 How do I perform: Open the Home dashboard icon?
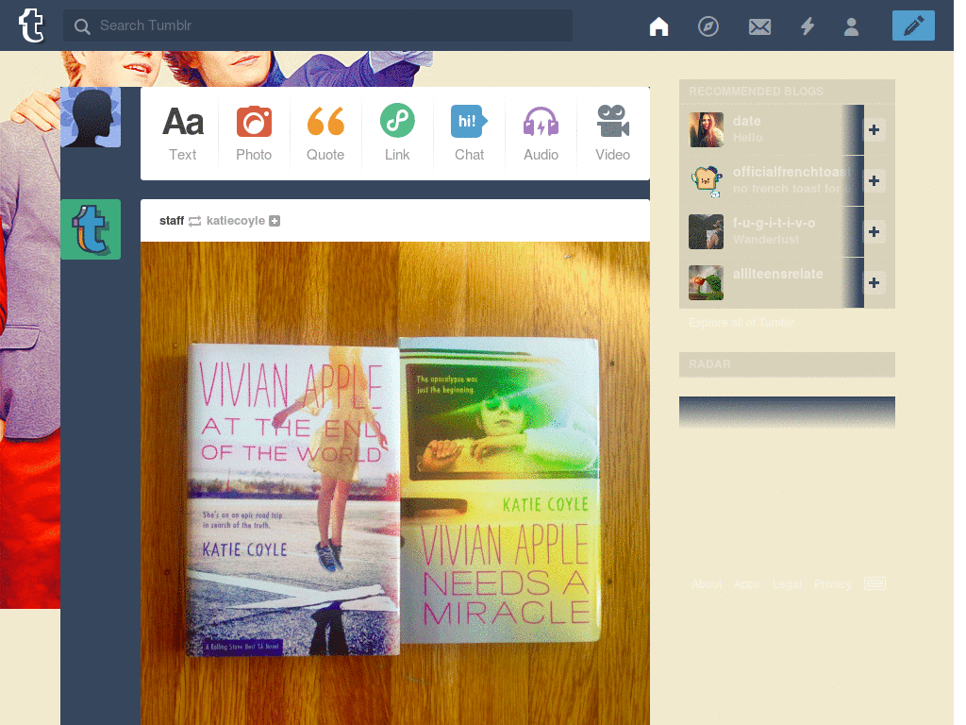[x=658, y=25]
